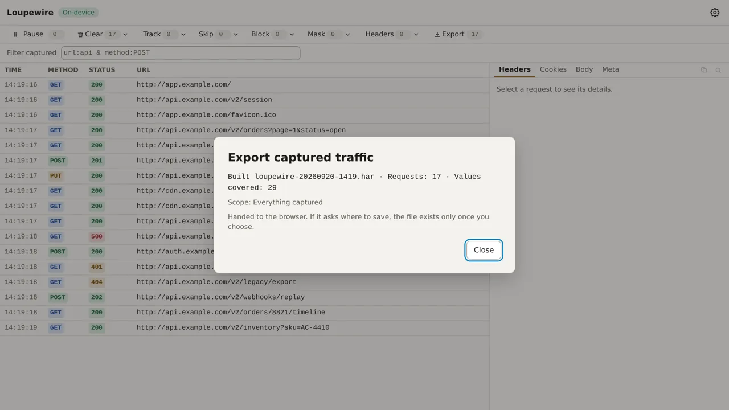This screenshot has height=410, width=729.
Task: Select the http://app.example.com/ request row
Action: [x=245, y=85]
